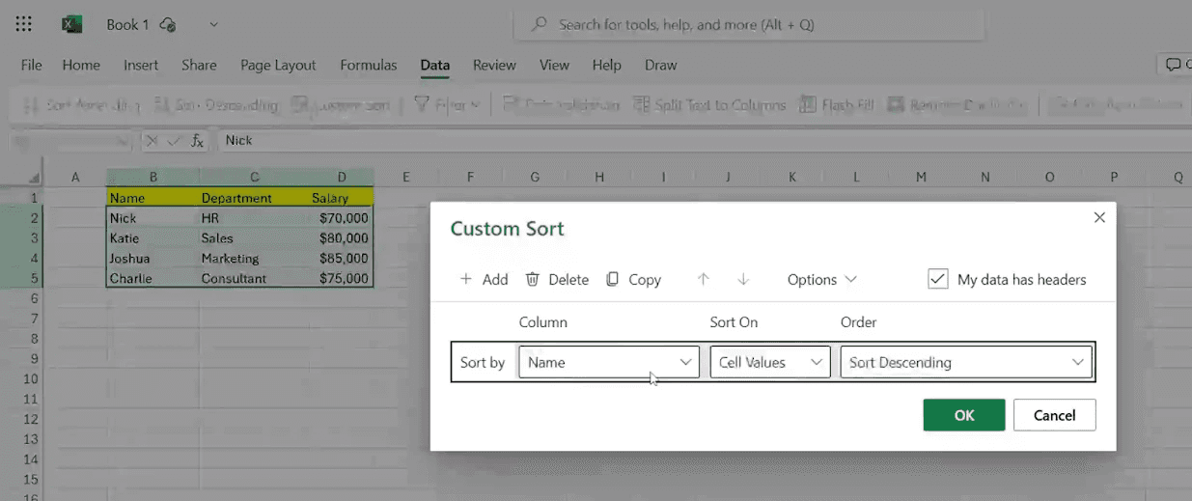Close the Custom Sort dialog

[x=1099, y=217]
